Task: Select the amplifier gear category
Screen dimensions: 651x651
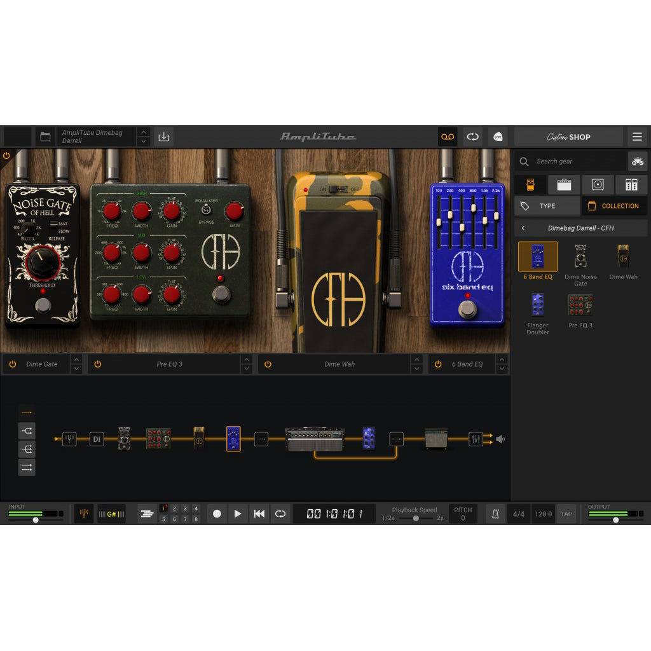Action: click(x=563, y=184)
